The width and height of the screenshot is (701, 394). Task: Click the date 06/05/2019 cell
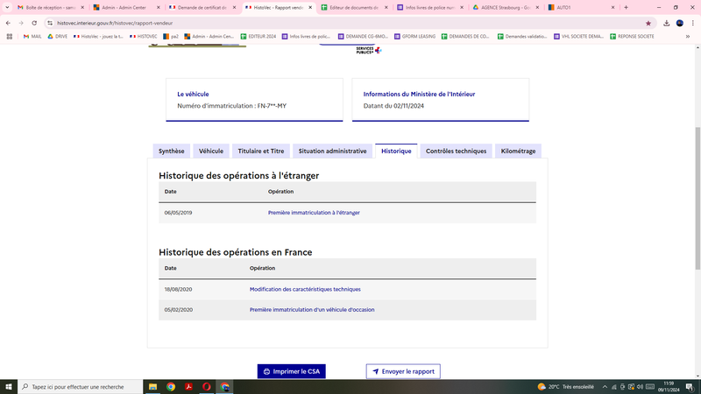[x=178, y=213]
